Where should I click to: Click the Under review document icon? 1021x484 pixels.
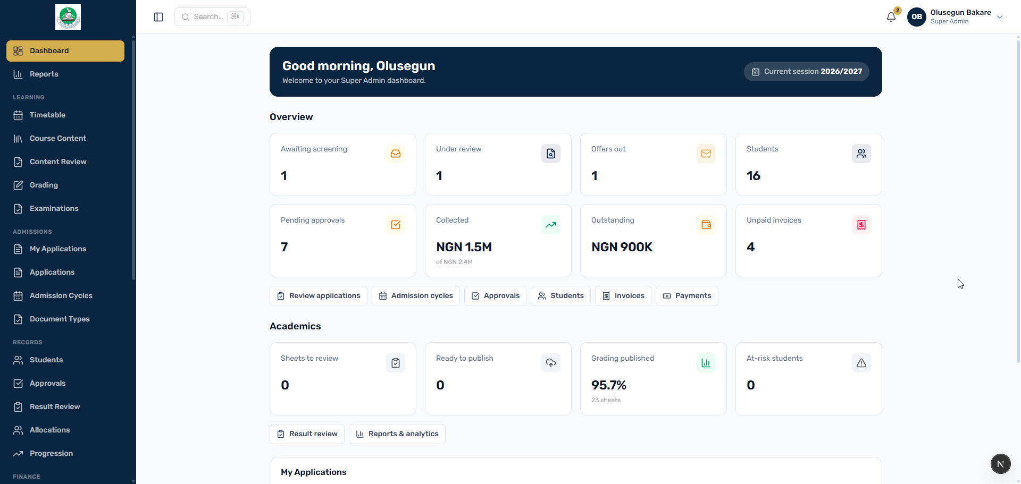pos(551,154)
